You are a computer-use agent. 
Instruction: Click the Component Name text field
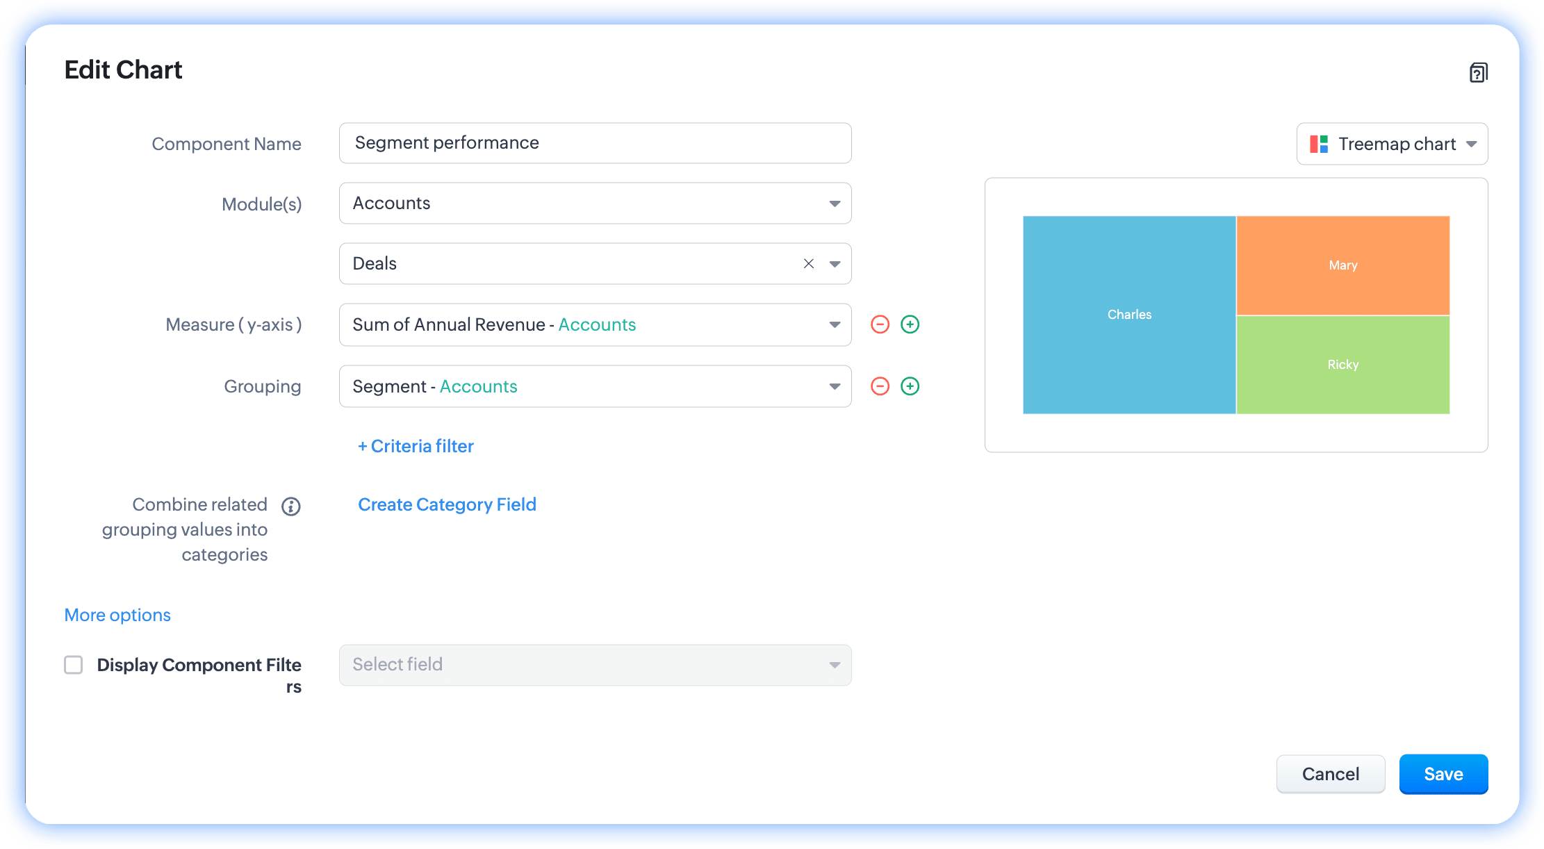[x=595, y=143]
